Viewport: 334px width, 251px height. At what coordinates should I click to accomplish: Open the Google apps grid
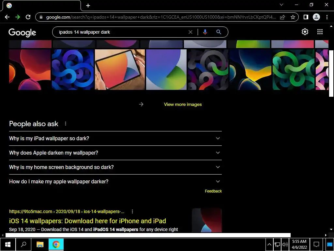320,32
